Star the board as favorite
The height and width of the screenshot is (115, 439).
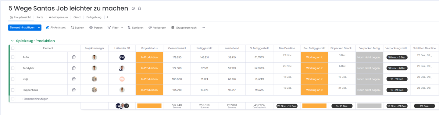click(x=140, y=8)
